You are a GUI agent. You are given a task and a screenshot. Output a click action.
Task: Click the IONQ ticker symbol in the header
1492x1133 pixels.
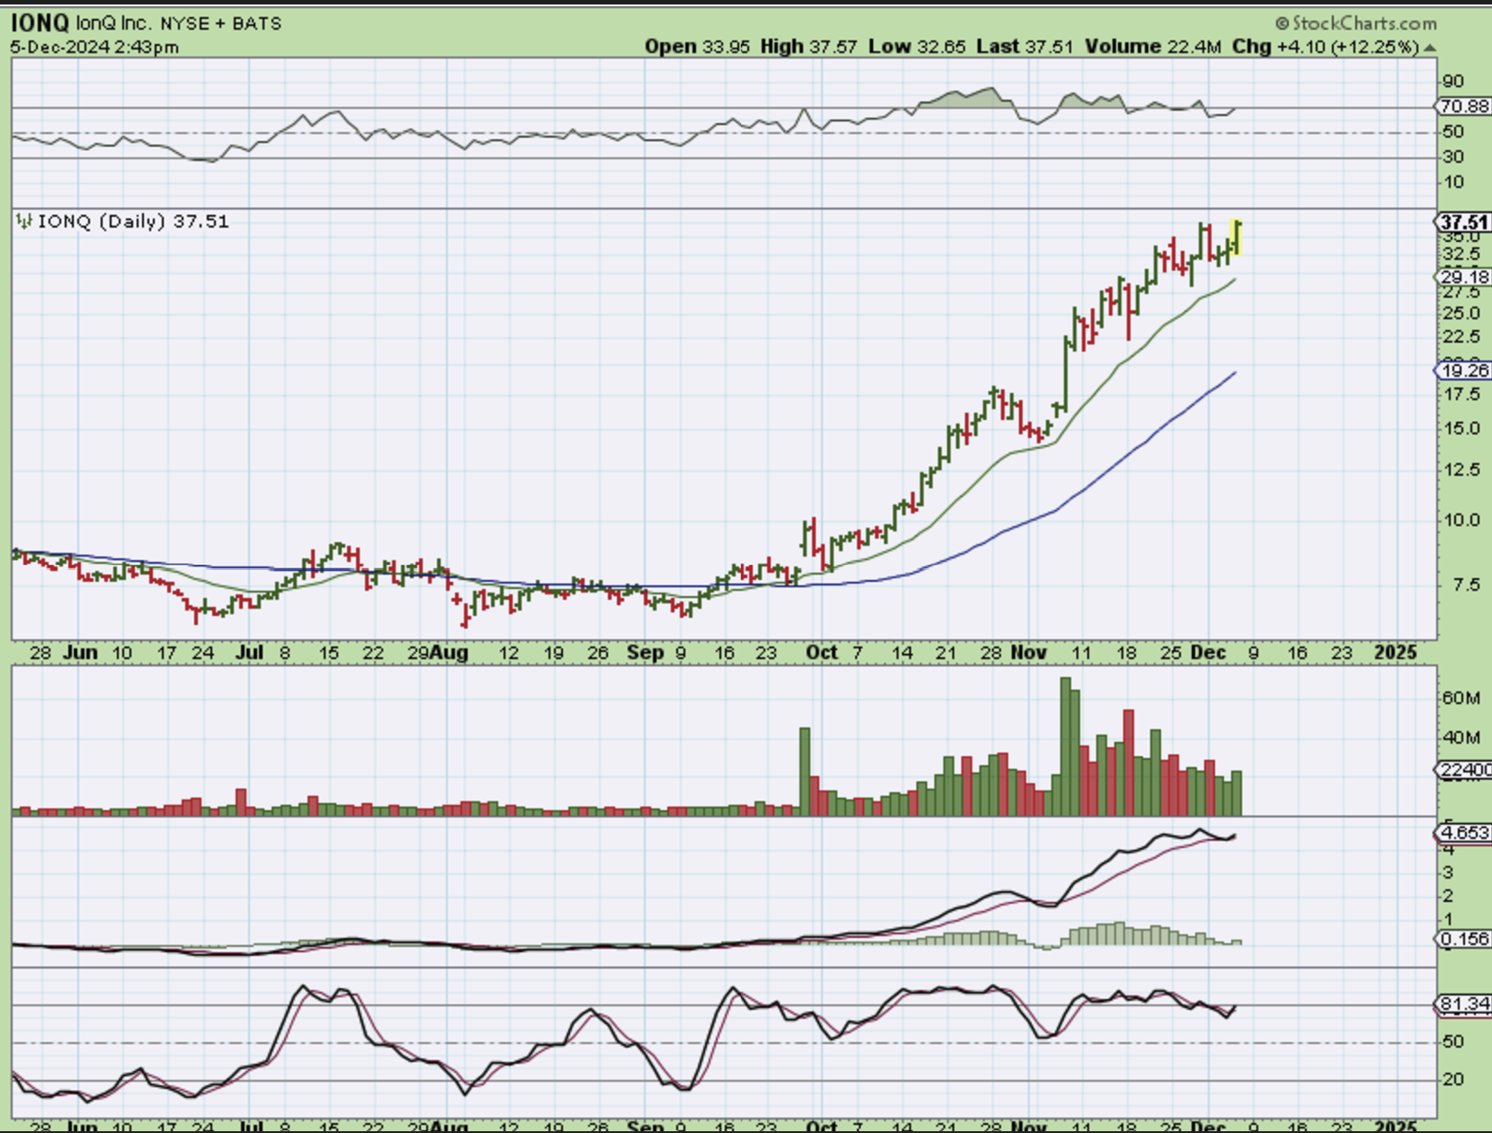[40, 22]
